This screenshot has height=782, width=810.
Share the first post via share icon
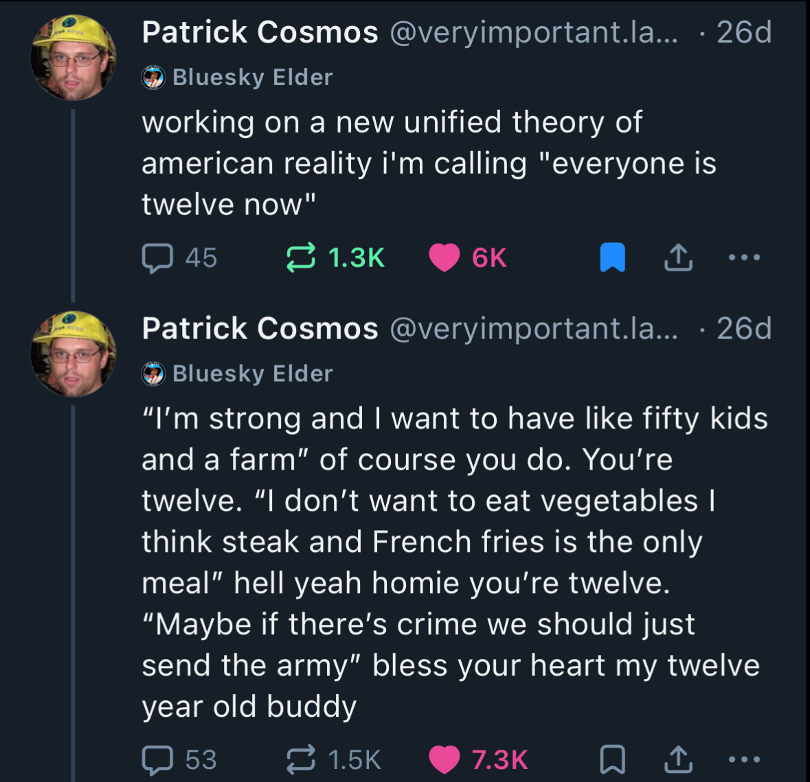[x=677, y=258]
